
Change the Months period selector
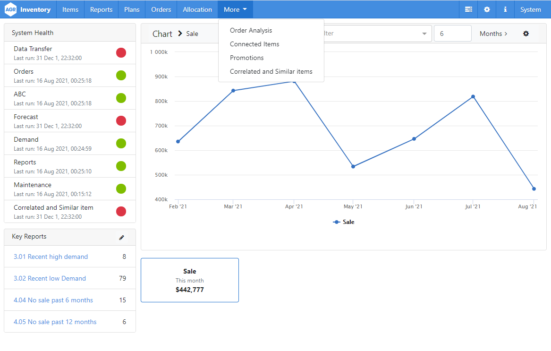coord(493,34)
